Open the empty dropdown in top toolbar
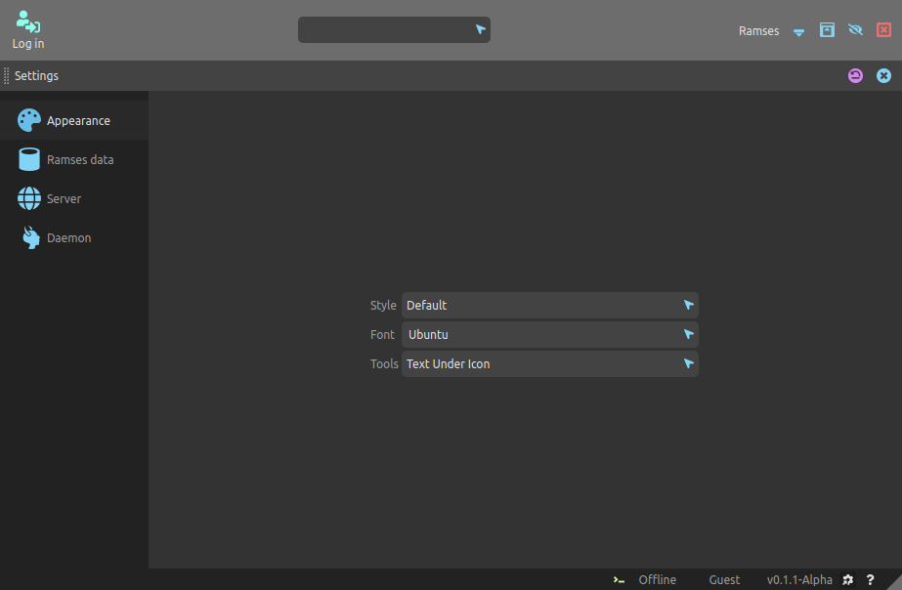Screen dimensions: 902x590 pos(394,30)
